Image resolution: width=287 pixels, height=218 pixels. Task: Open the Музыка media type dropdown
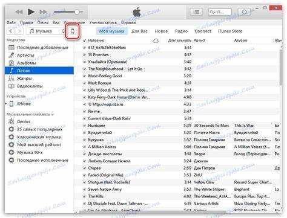(x=46, y=31)
